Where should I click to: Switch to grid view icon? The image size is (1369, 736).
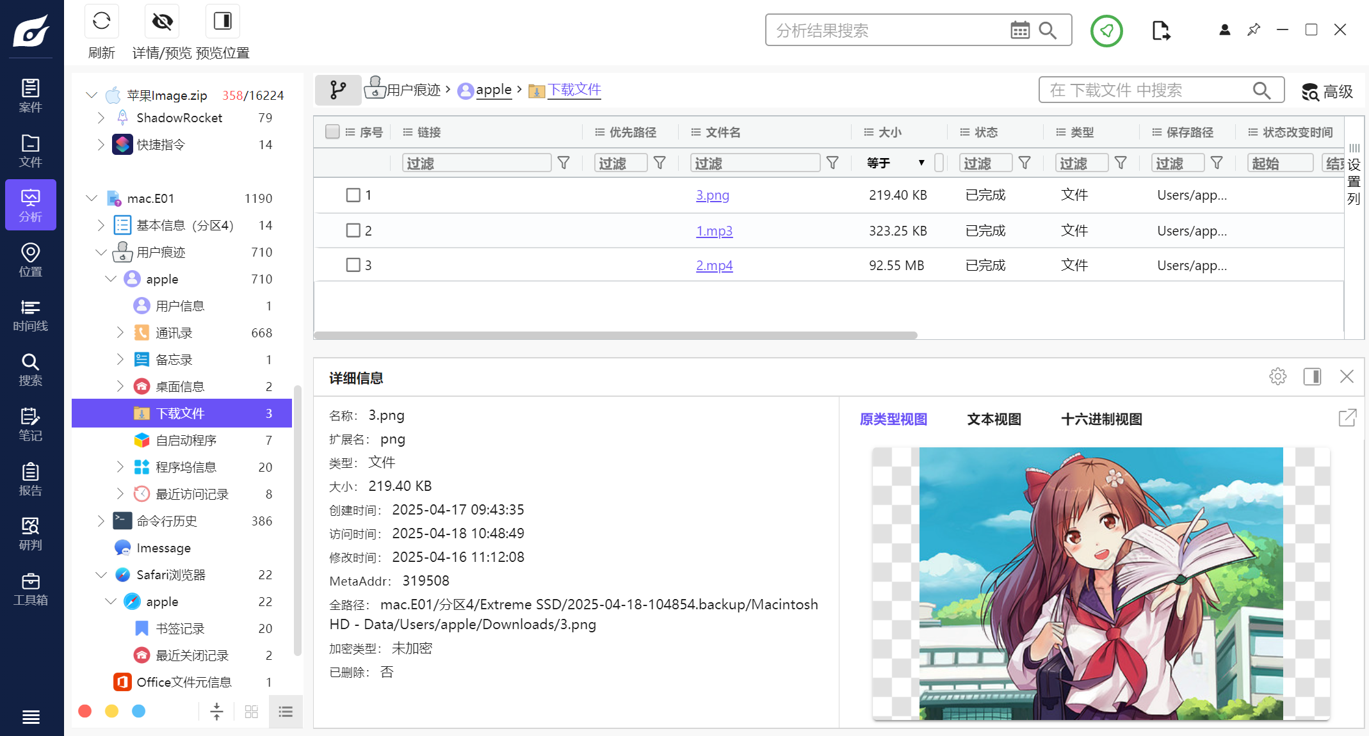(251, 712)
